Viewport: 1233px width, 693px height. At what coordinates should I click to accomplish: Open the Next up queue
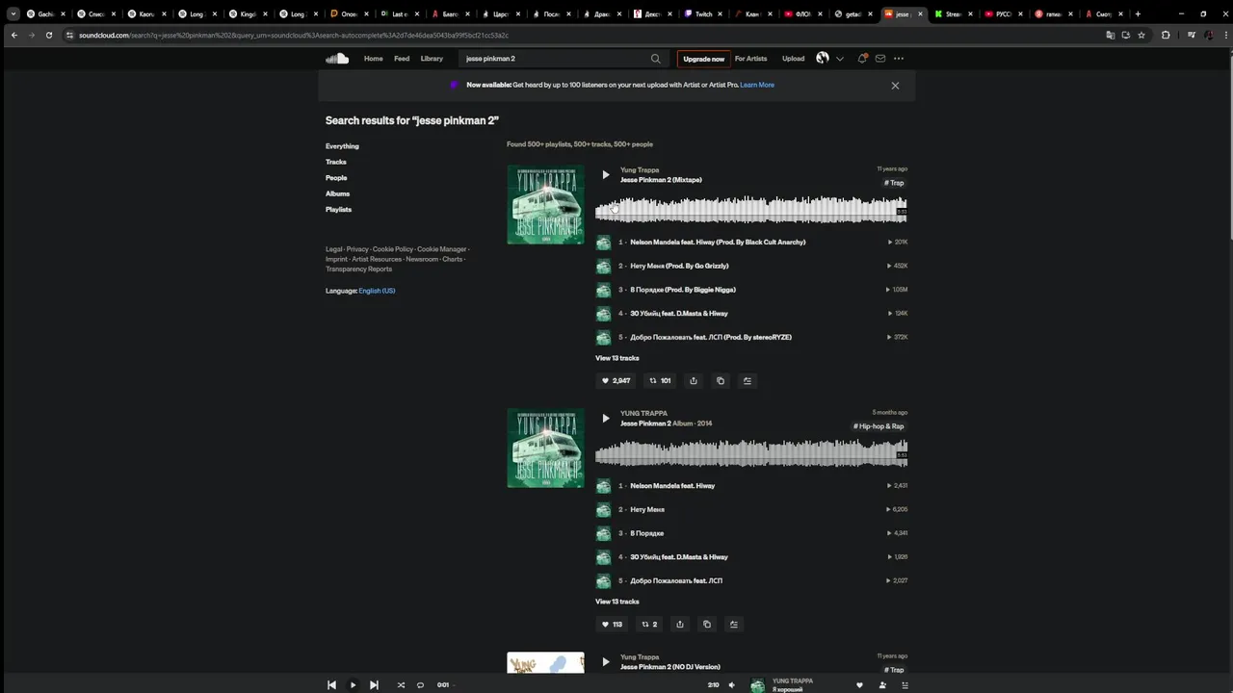905,685
